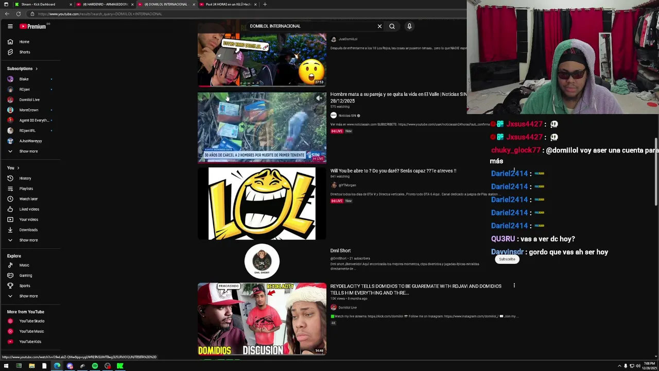Open File Explorer from the taskbar
Screen dimensions: 659x371
pos(31,366)
